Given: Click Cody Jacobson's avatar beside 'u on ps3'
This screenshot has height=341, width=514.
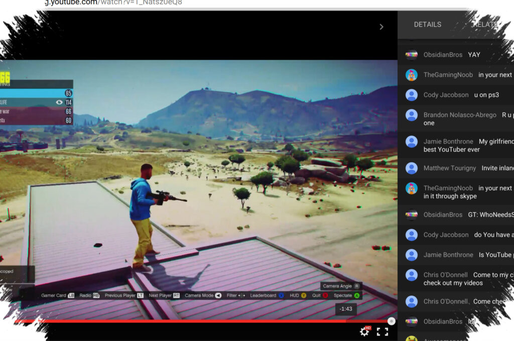Looking at the screenshot, I should click(412, 95).
